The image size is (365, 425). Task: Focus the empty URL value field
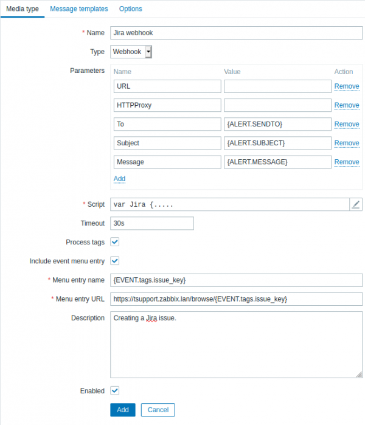point(277,86)
